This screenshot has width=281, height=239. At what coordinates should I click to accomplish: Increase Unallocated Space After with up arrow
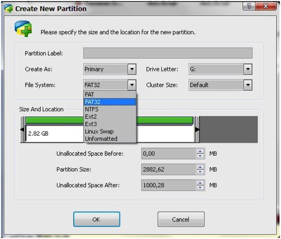click(x=200, y=183)
